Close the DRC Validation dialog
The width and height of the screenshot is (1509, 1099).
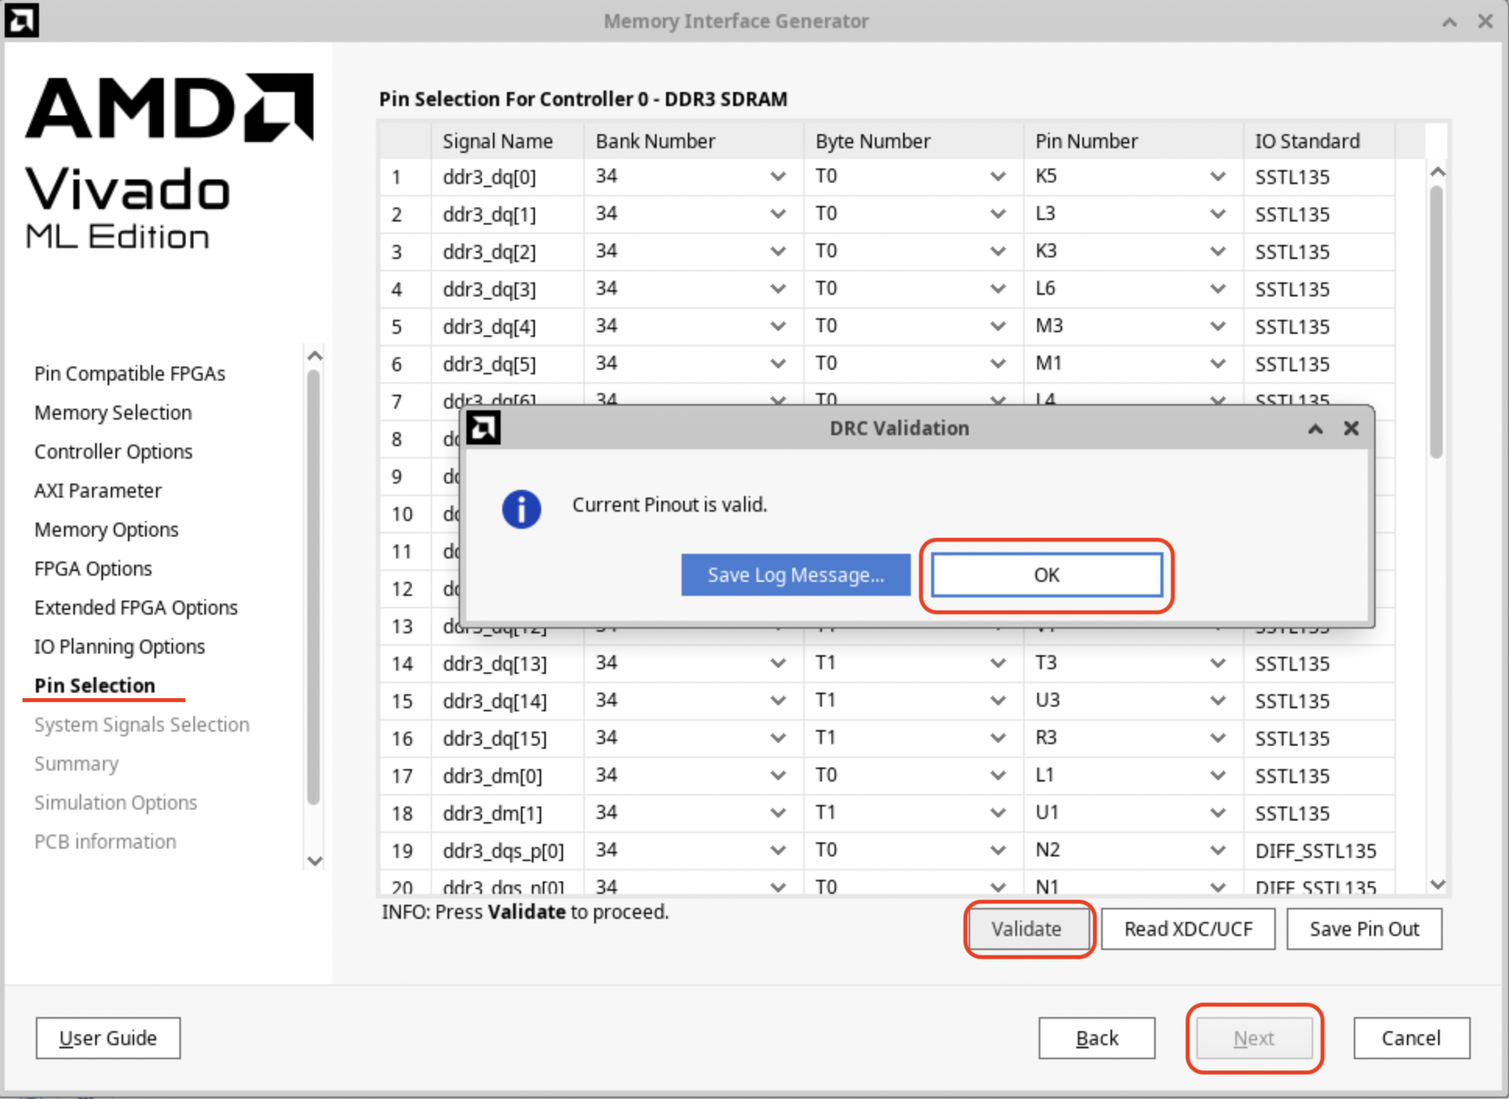point(1351,428)
